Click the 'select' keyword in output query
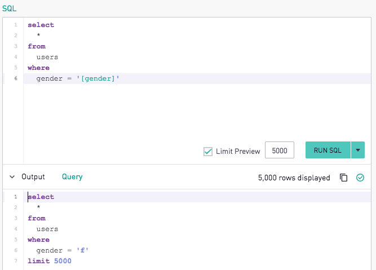This screenshot has width=376, height=270. [x=41, y=197]
